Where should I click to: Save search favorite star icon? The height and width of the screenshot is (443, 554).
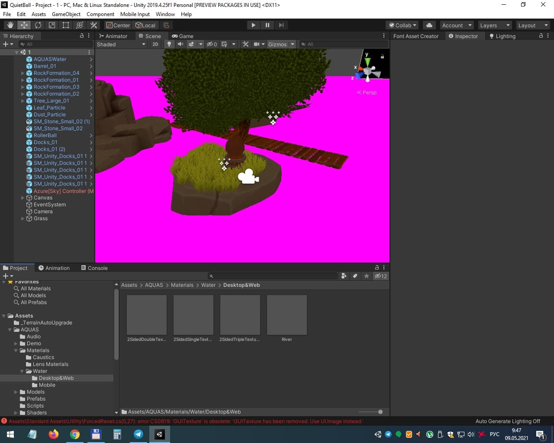(367, 276)
